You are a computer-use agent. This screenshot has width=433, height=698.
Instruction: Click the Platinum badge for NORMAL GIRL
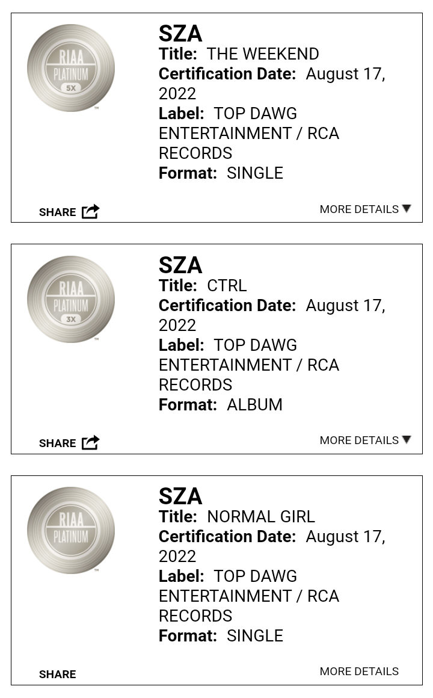pyautogui.click(x=71, y=530)
